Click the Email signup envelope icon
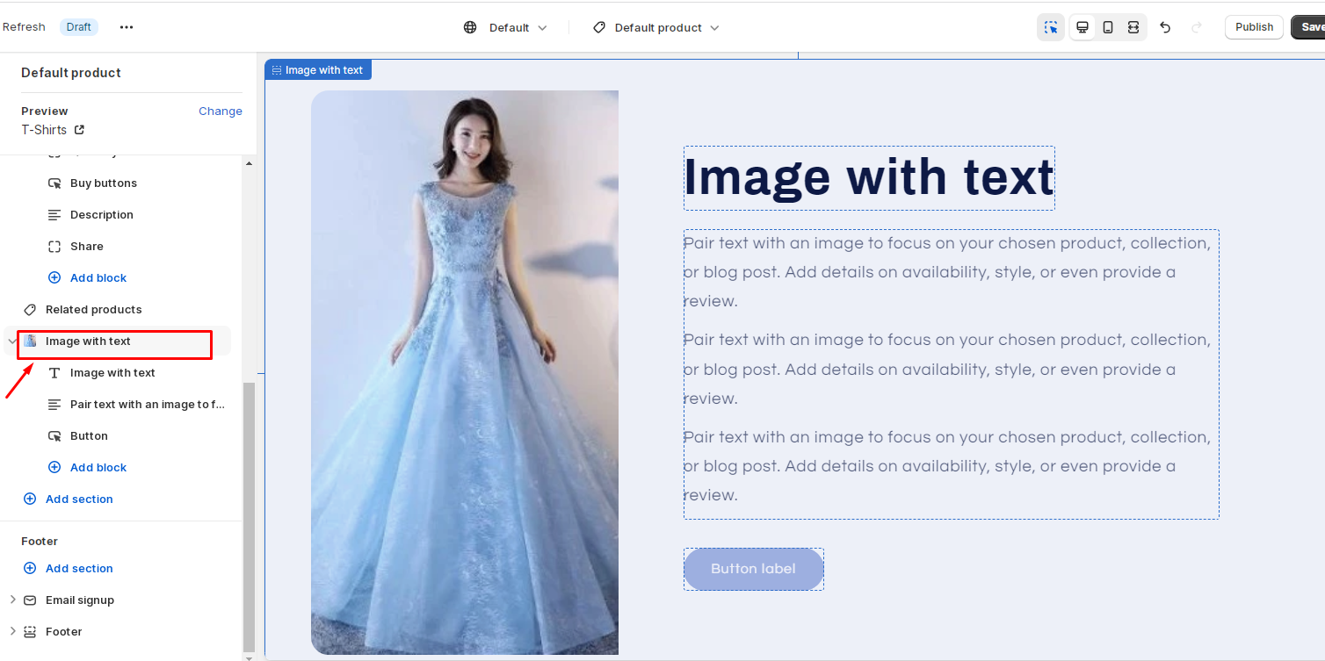Screen dimensions: 1325x661 pyautogui.click(x=30, y=600)
